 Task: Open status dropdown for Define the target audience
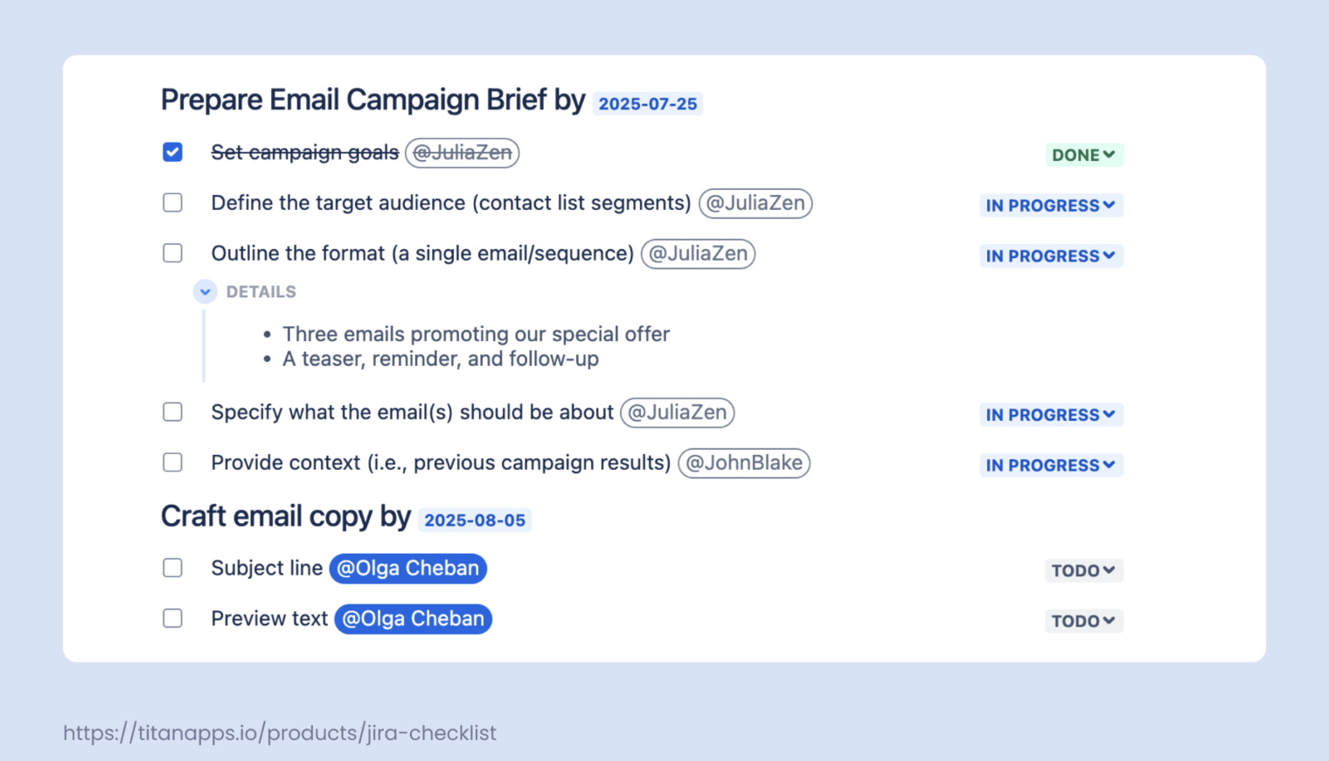point(1050,206)
